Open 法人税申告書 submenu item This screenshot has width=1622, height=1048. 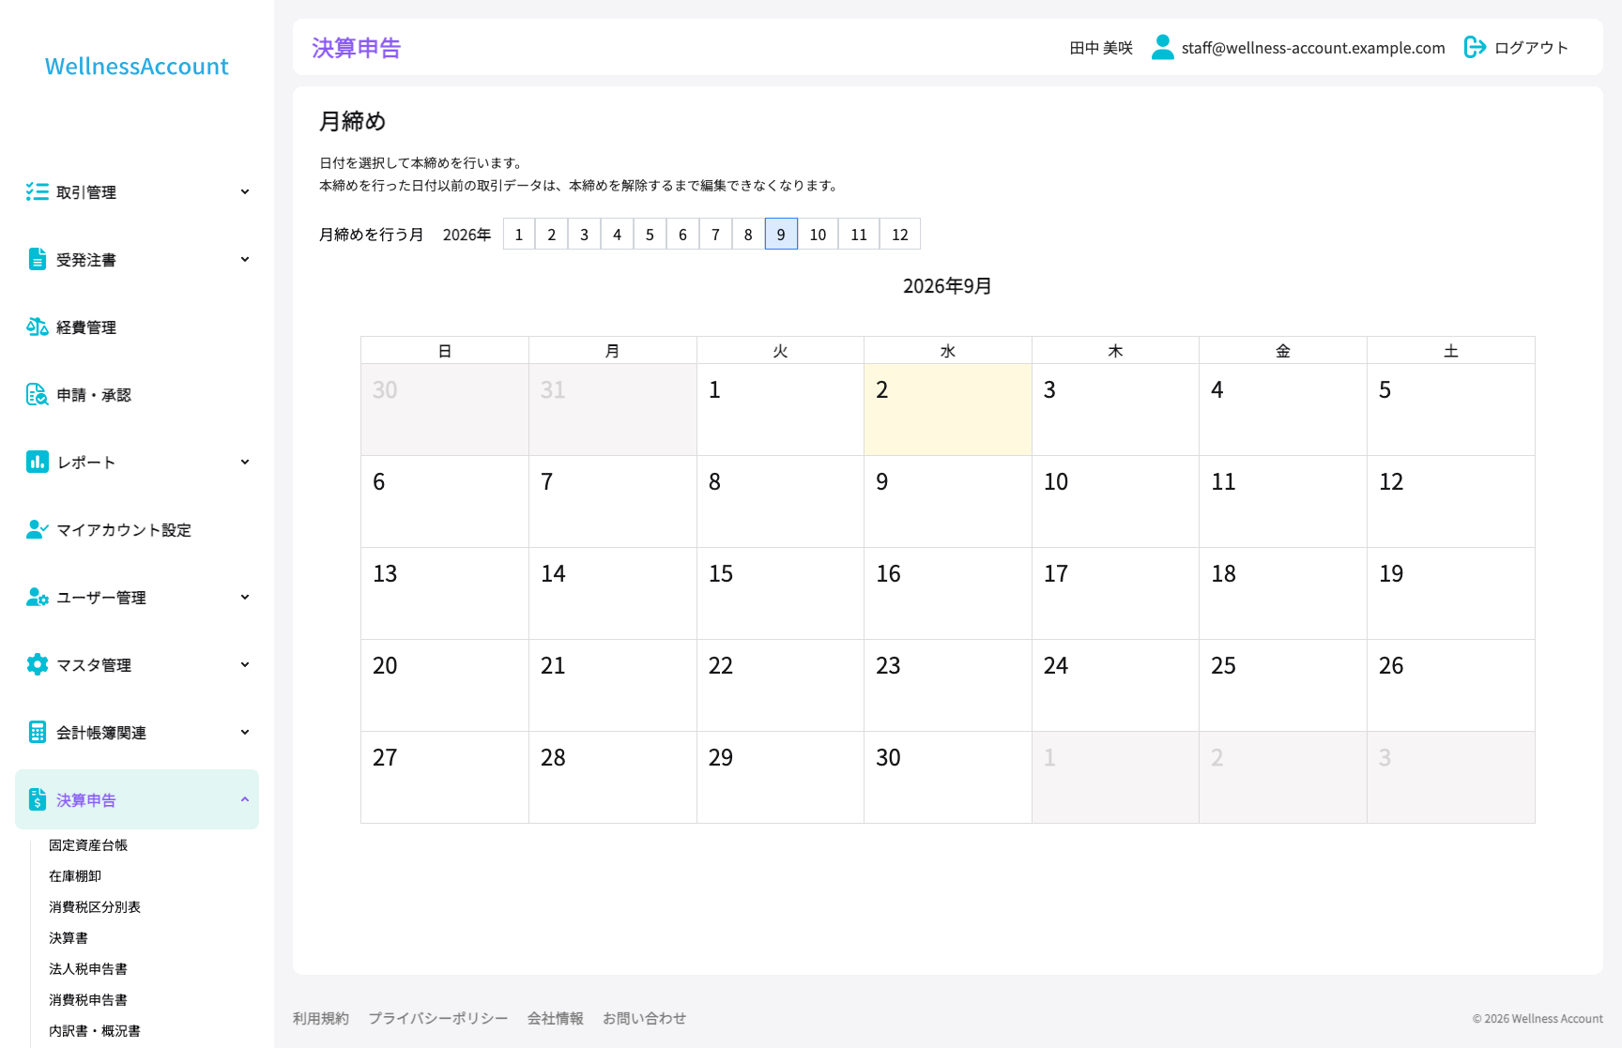coord(88,969)
